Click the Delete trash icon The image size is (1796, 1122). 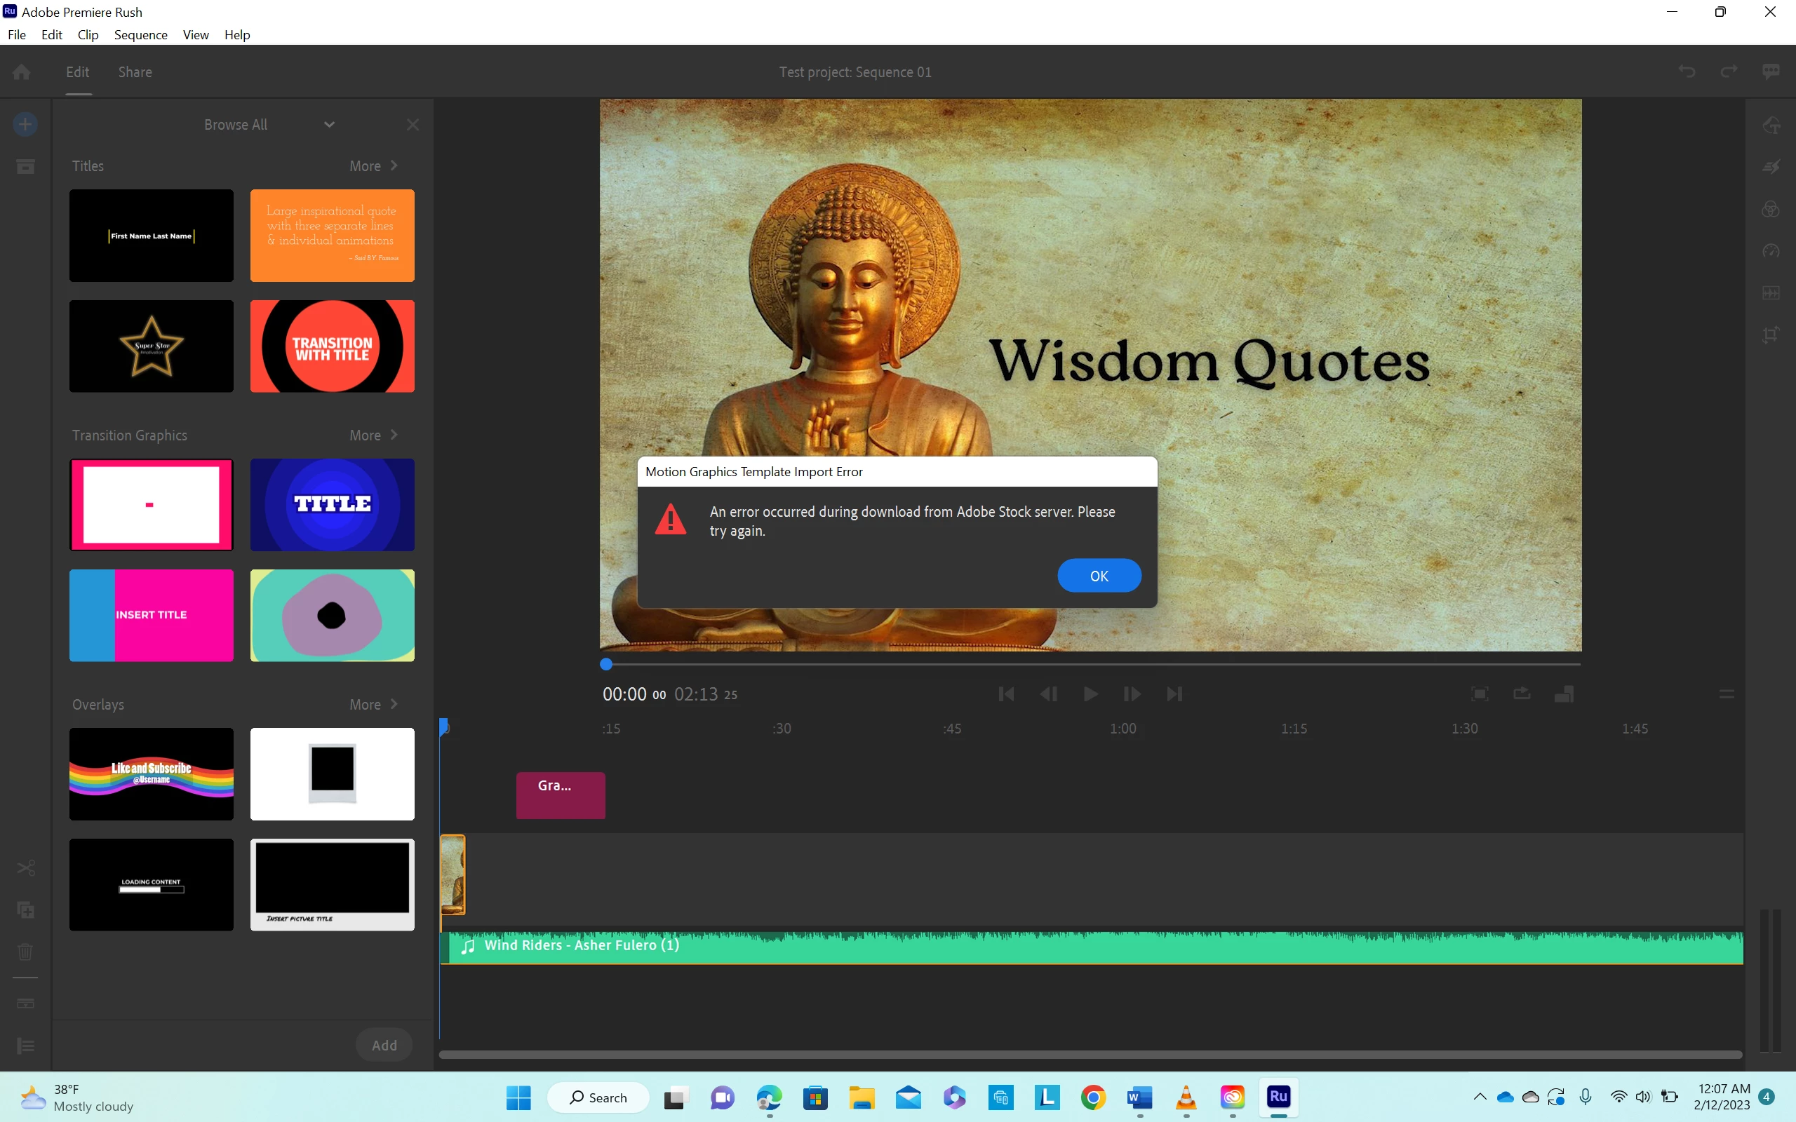pyautogui.click(x=25, y=952)
